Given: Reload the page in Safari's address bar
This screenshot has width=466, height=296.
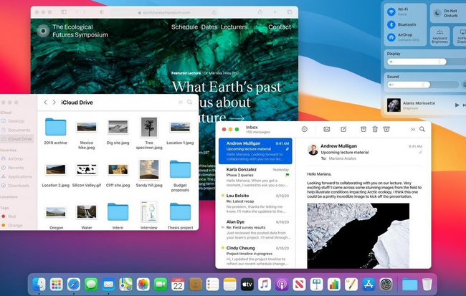Looking at the screenshot, I should point(214,12).
